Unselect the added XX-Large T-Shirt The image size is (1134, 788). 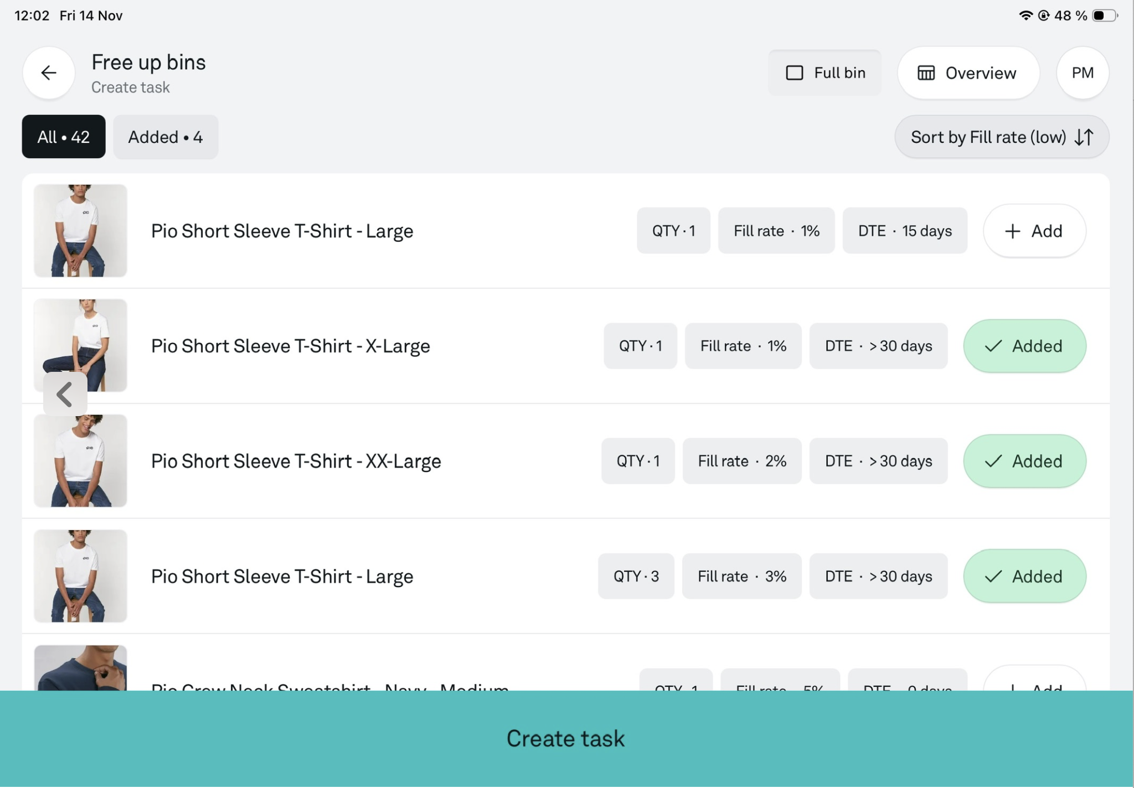(x=1024, y=461)
